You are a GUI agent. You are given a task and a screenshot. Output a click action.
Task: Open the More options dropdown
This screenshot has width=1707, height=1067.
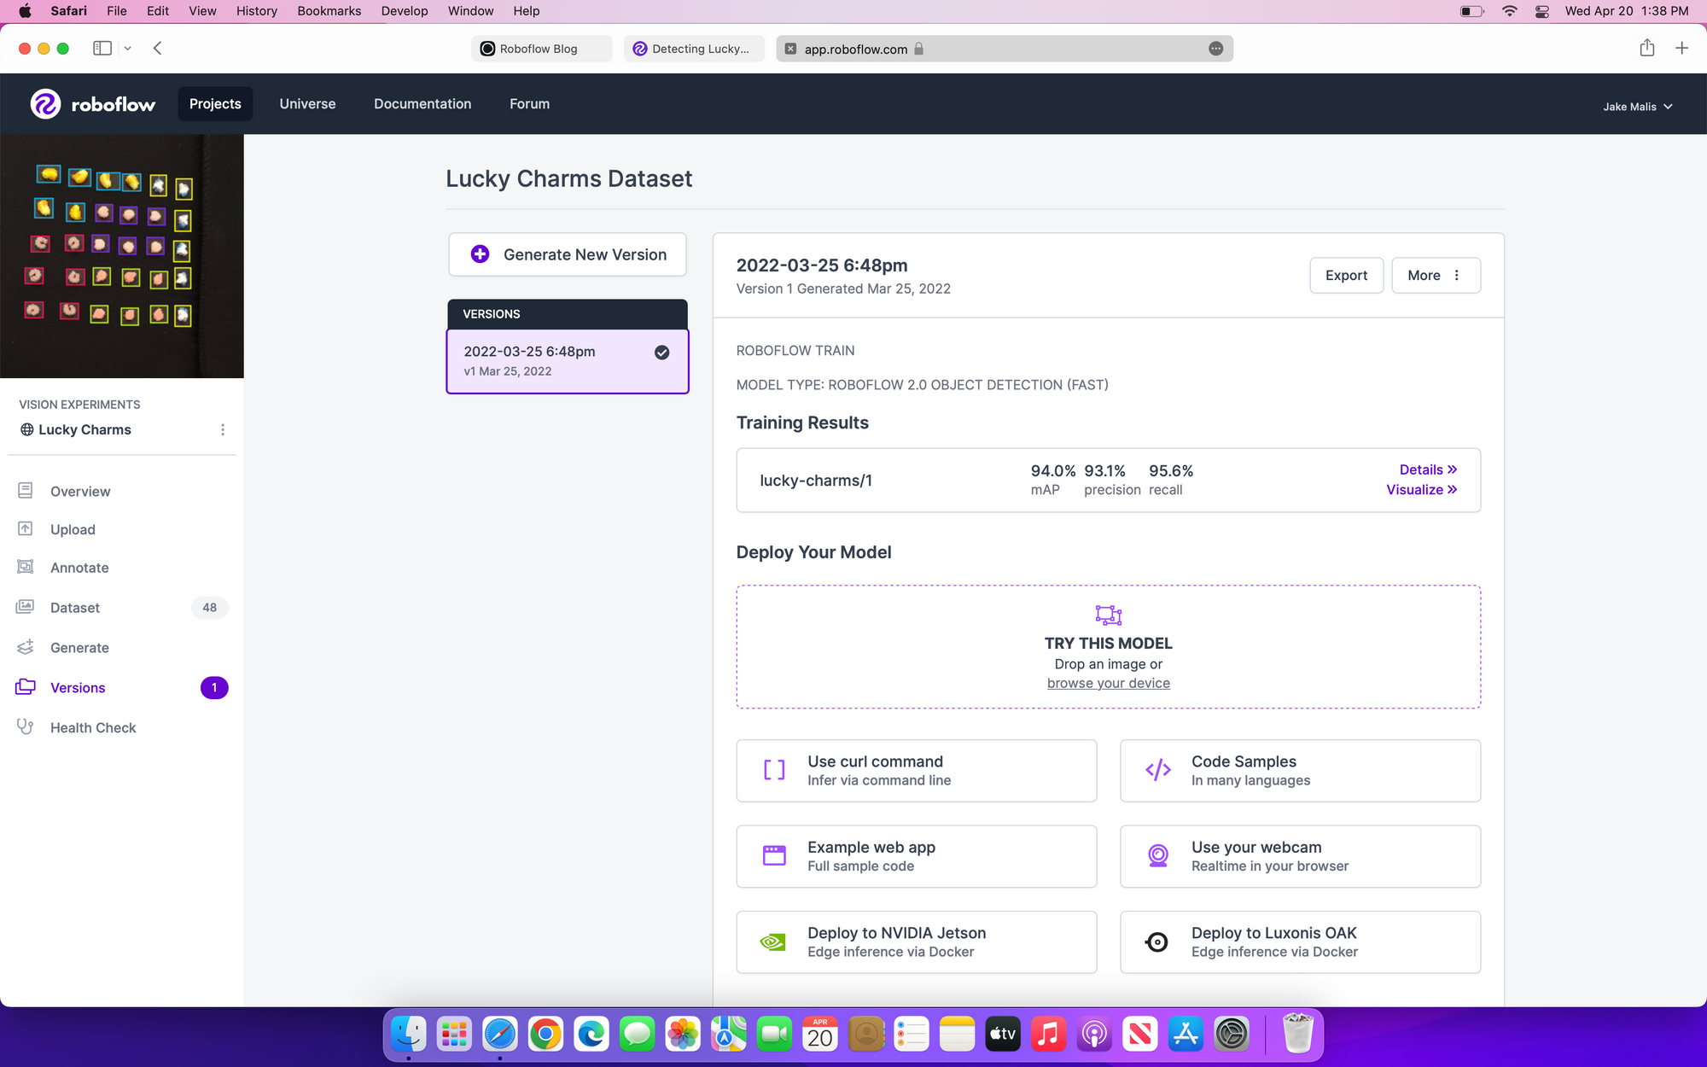pyautogui.click(x=1436, y=275)
